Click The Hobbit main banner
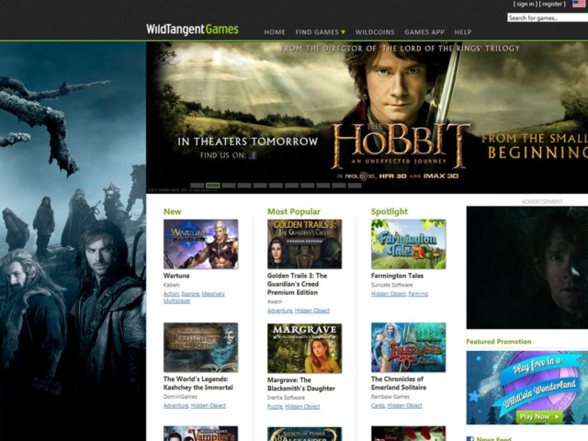The height and width of the screenshot is (441, 588). [367, 118]
